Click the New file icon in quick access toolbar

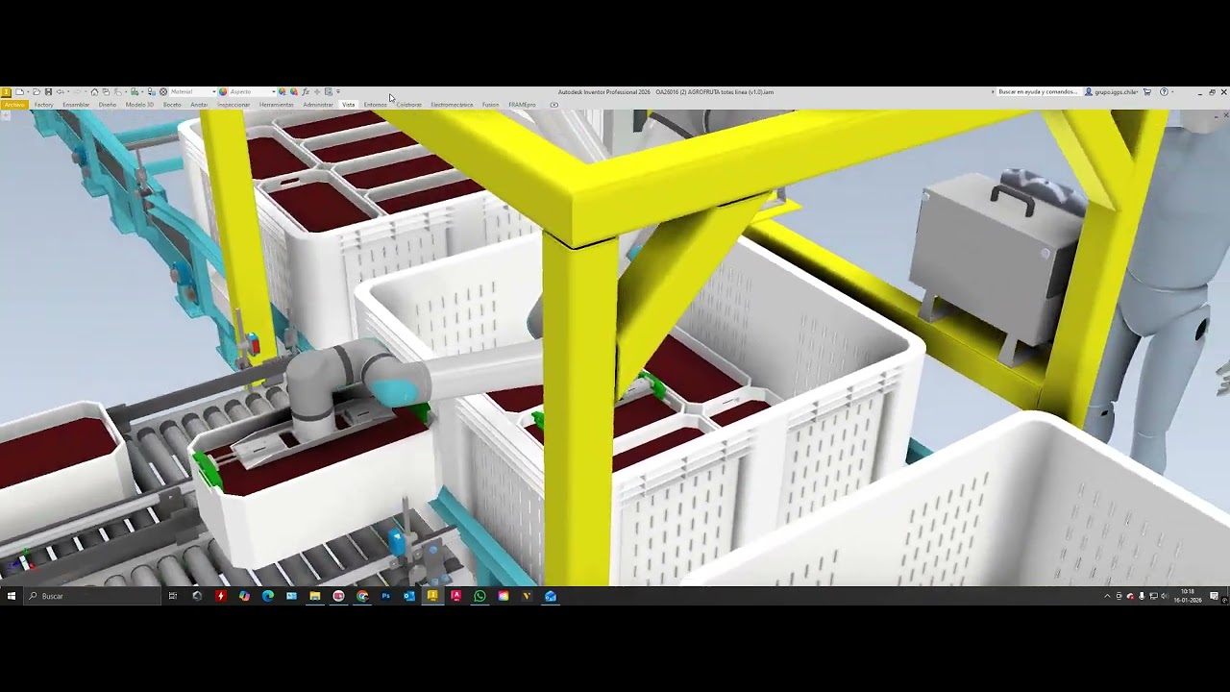tap(19, 92)
